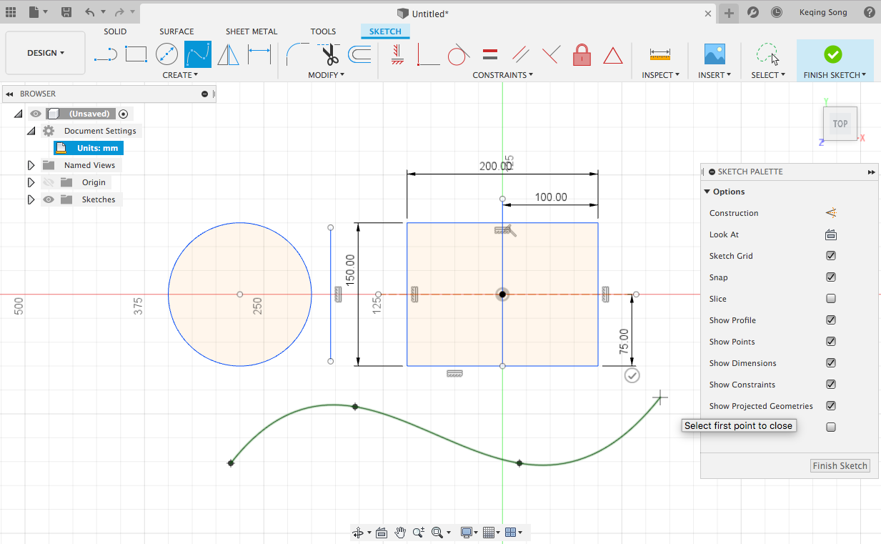Hide the Sketches folder using eye icon

pos(49,199)
